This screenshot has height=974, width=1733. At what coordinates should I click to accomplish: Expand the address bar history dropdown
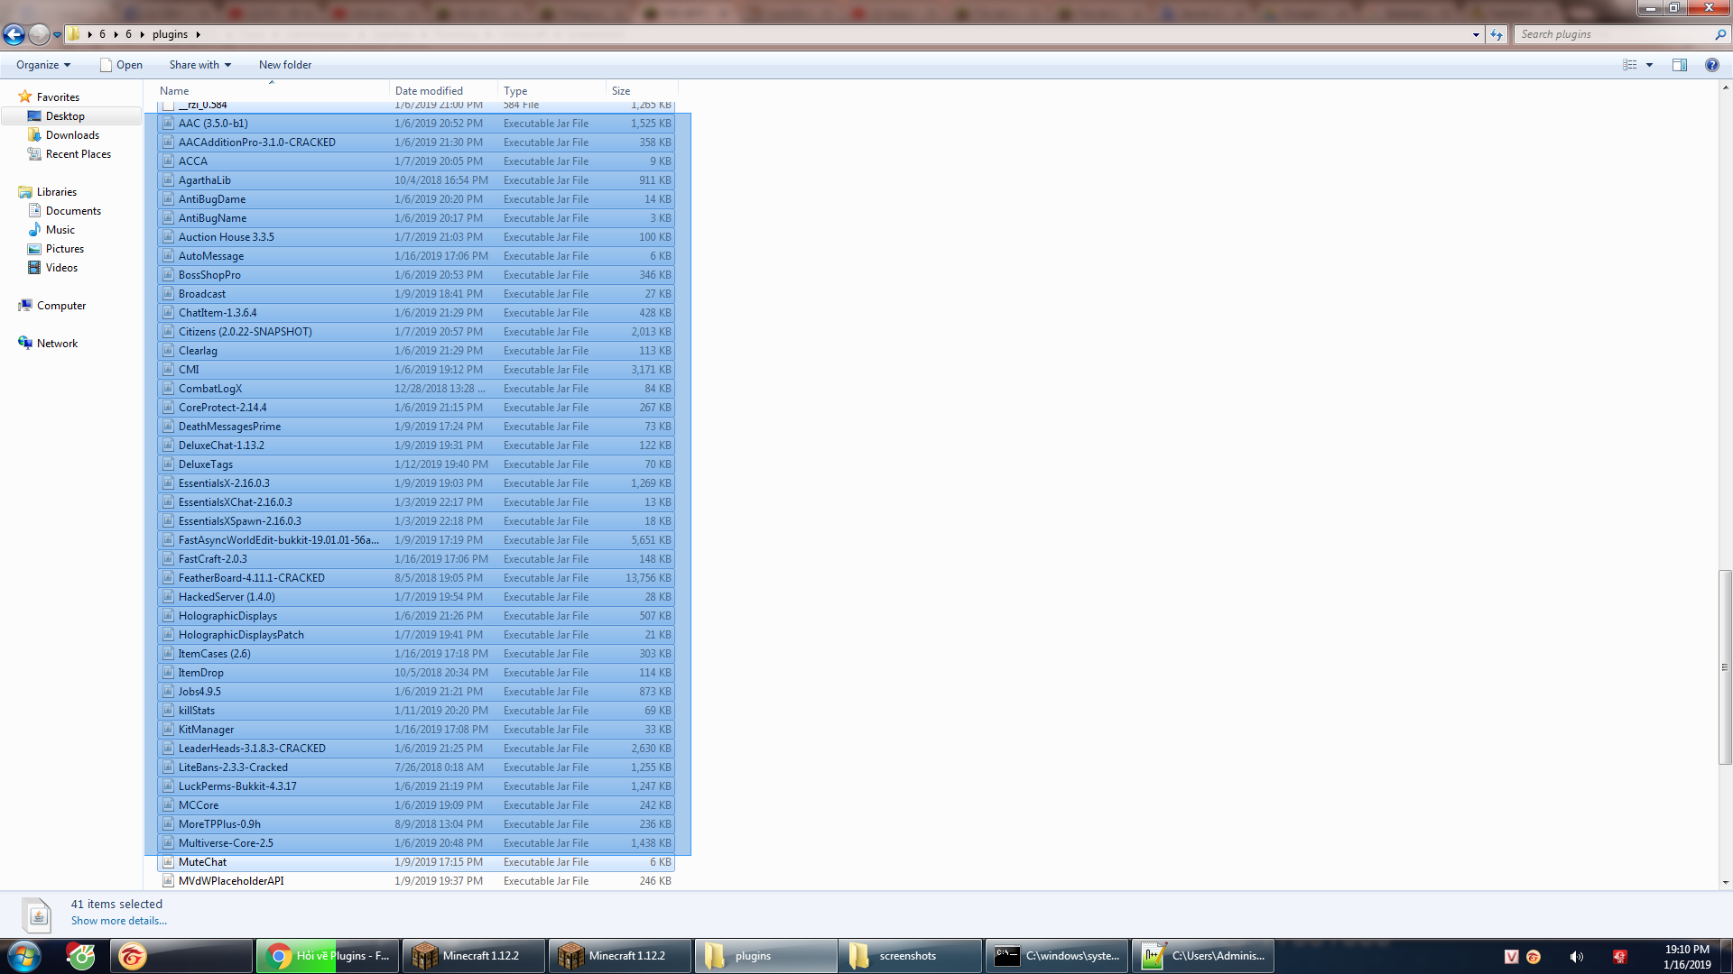[x=1476, y=34]
